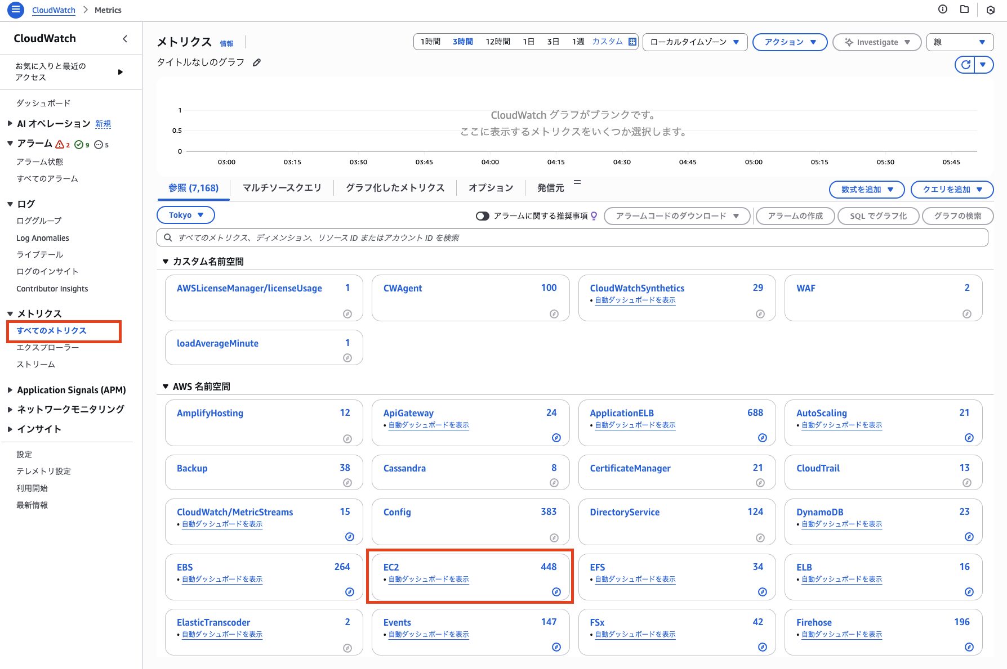Click the compass icon on the EC2 card
Screen dimensions: 1007x669
pos(556,591)
